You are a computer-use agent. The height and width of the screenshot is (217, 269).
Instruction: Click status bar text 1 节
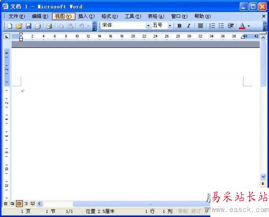click(x=50, y=211)
